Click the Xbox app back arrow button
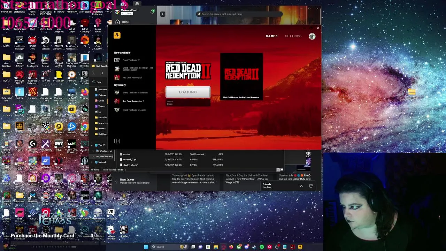446x251 pixels. click(162, 14)
